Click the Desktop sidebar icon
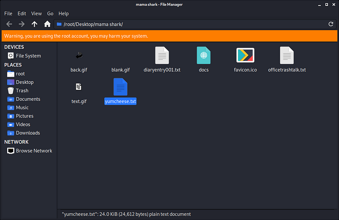339x220 pixels. coord(11,82)
